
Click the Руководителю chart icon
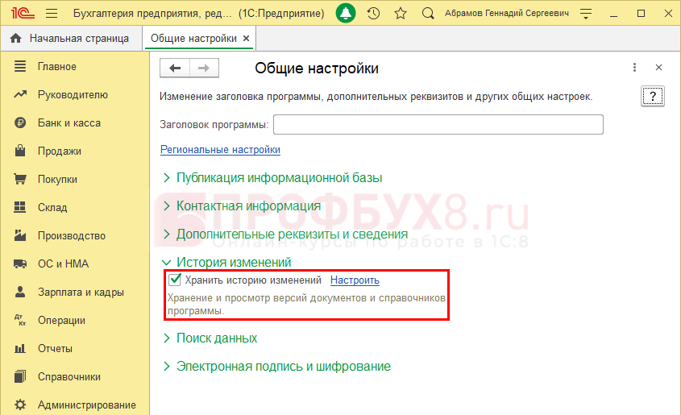click(x=20, y=94)
